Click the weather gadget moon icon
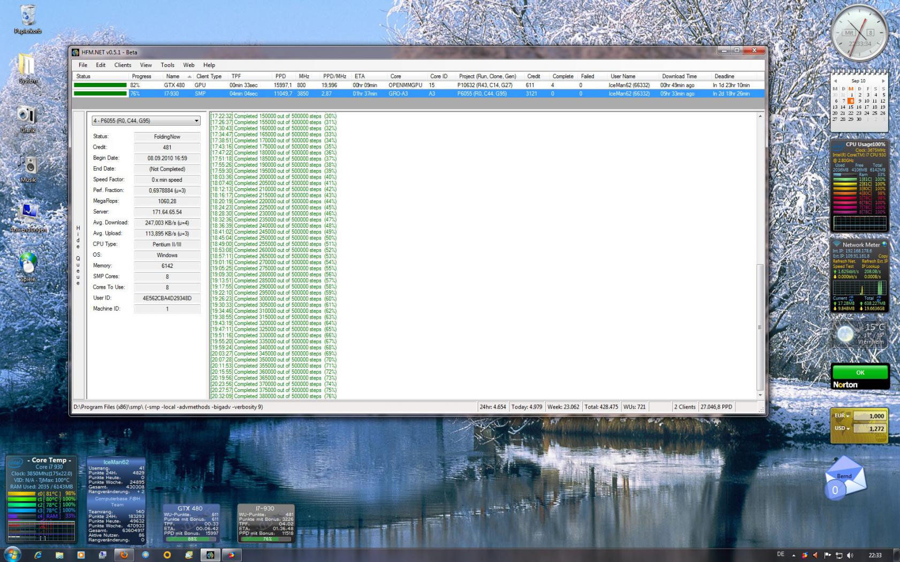 click(845, 334)
